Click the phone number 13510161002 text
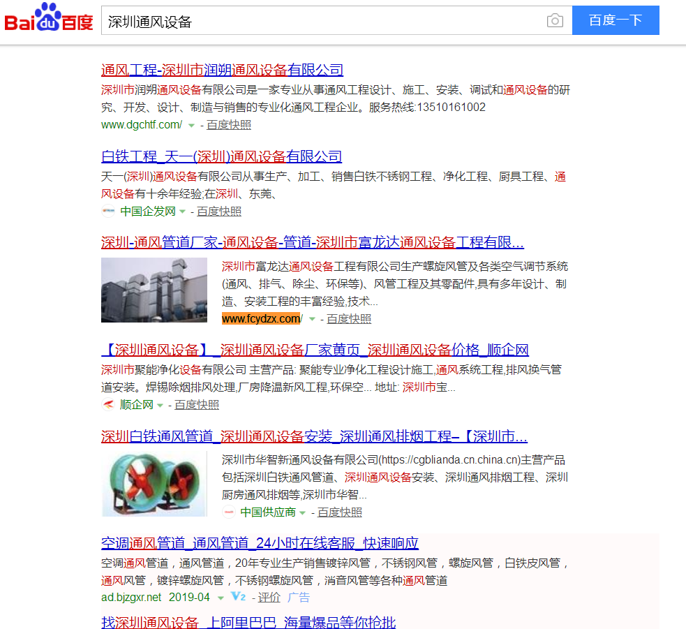 (x=451, y=108)
